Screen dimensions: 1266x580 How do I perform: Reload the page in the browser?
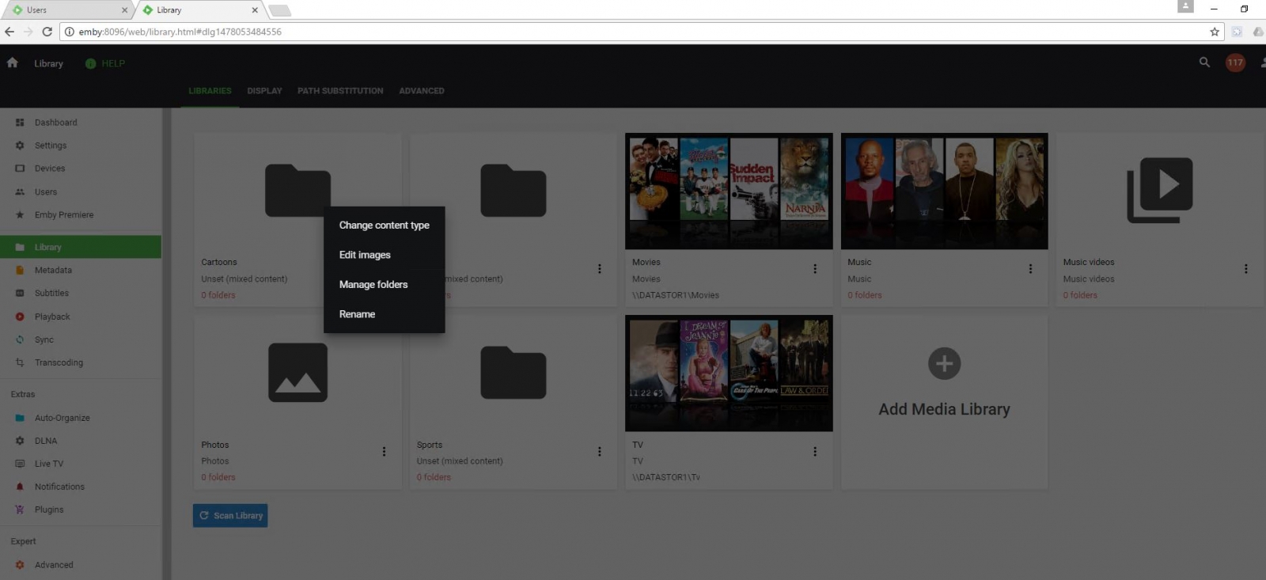(47, 32)
